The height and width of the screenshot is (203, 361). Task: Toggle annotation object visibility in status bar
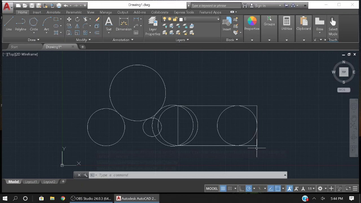(290, 189)
